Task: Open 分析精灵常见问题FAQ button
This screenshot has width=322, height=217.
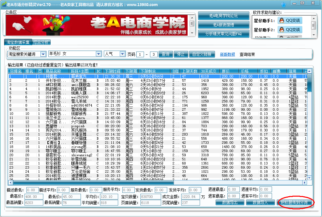Action: tap(224, 34)
